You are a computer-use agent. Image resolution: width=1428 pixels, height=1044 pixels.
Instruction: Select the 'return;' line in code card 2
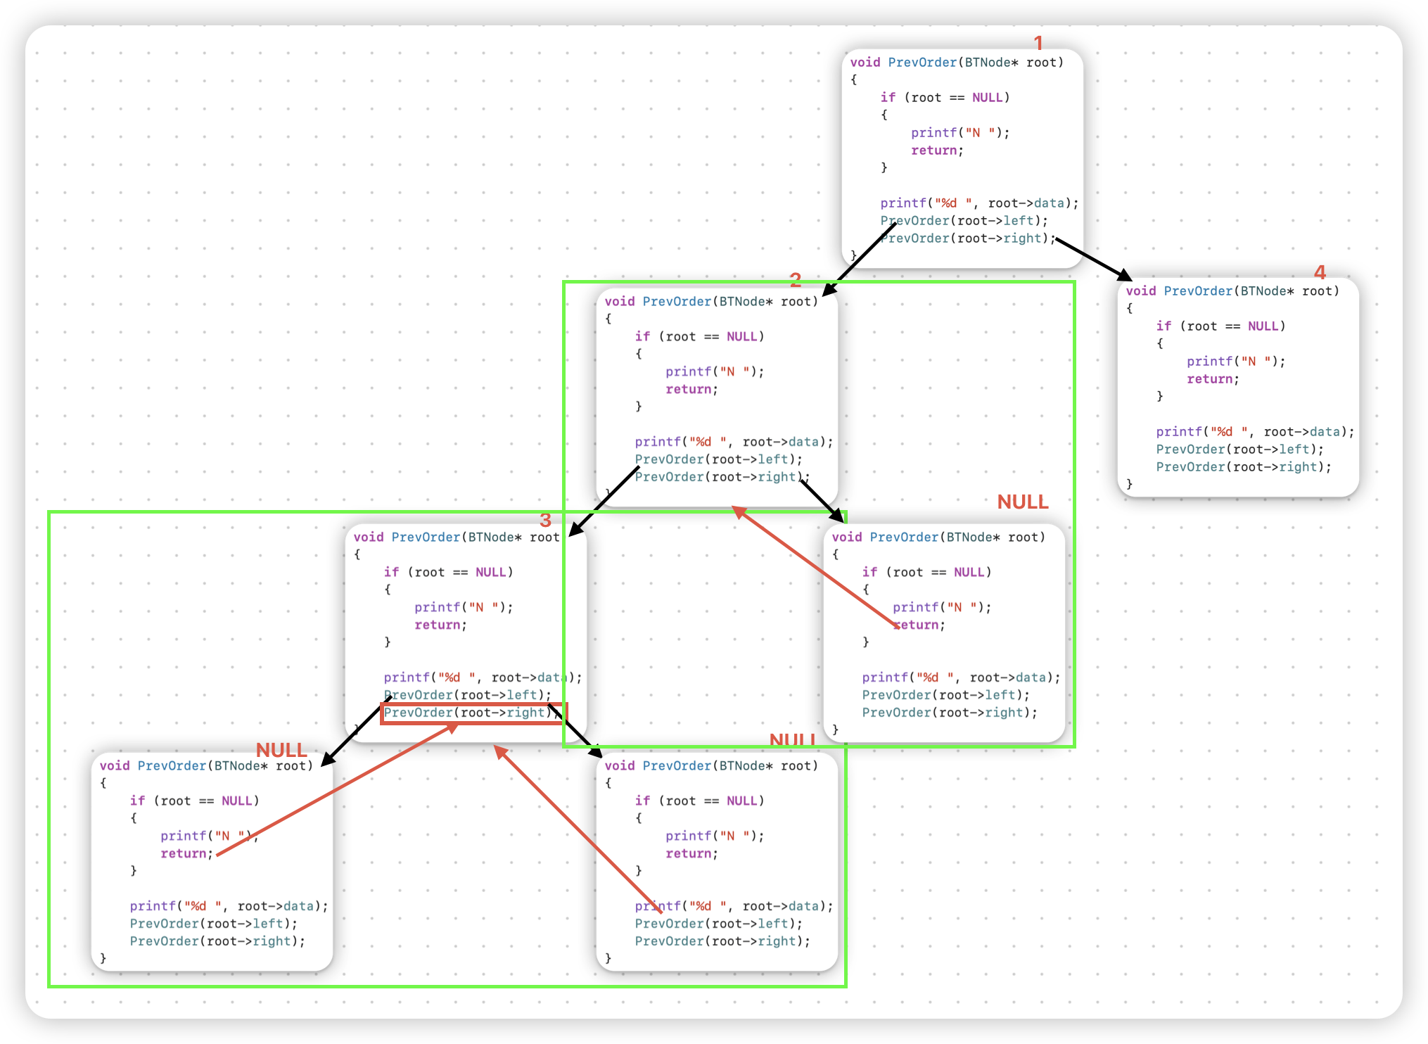tap(691, 389)
